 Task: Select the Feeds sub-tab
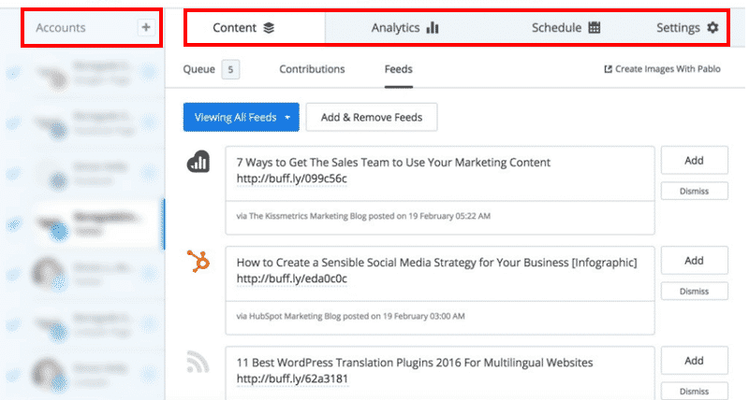(x=398, y=69)
